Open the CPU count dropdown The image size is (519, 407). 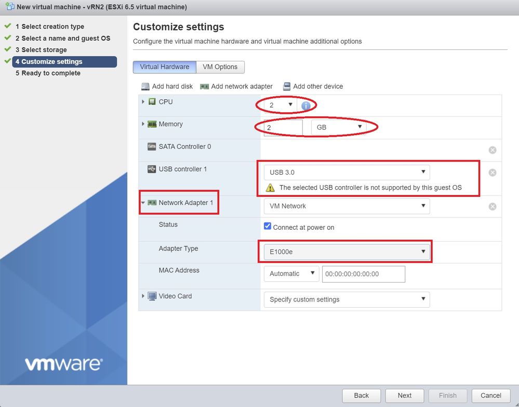pyautogui.click(x=280, y=105)
